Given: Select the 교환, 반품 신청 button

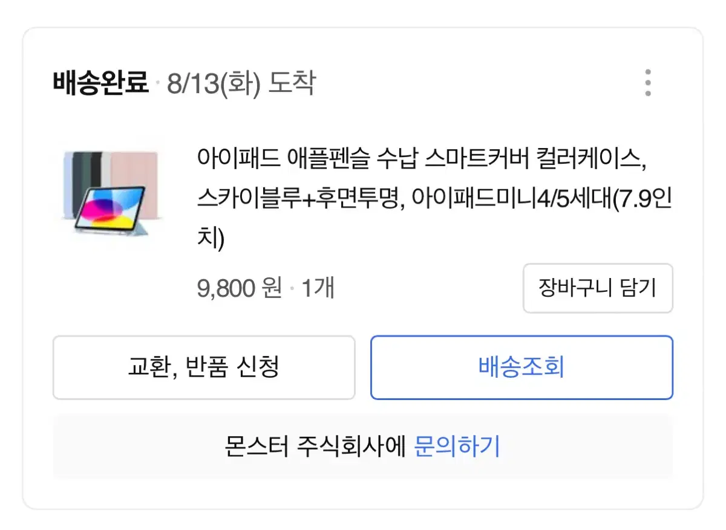Looking at the screenshot, I should tap(204, 367).
